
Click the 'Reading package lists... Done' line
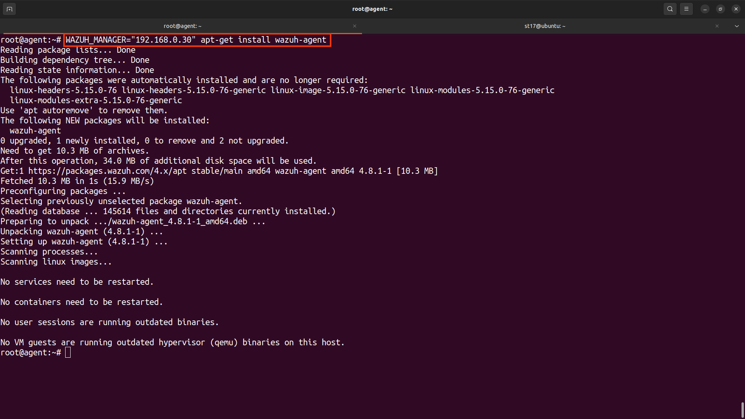68,50
